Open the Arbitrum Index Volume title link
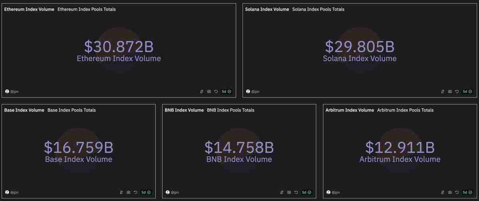The height and width of the screenshot is (201, 479). pos(350,110)
